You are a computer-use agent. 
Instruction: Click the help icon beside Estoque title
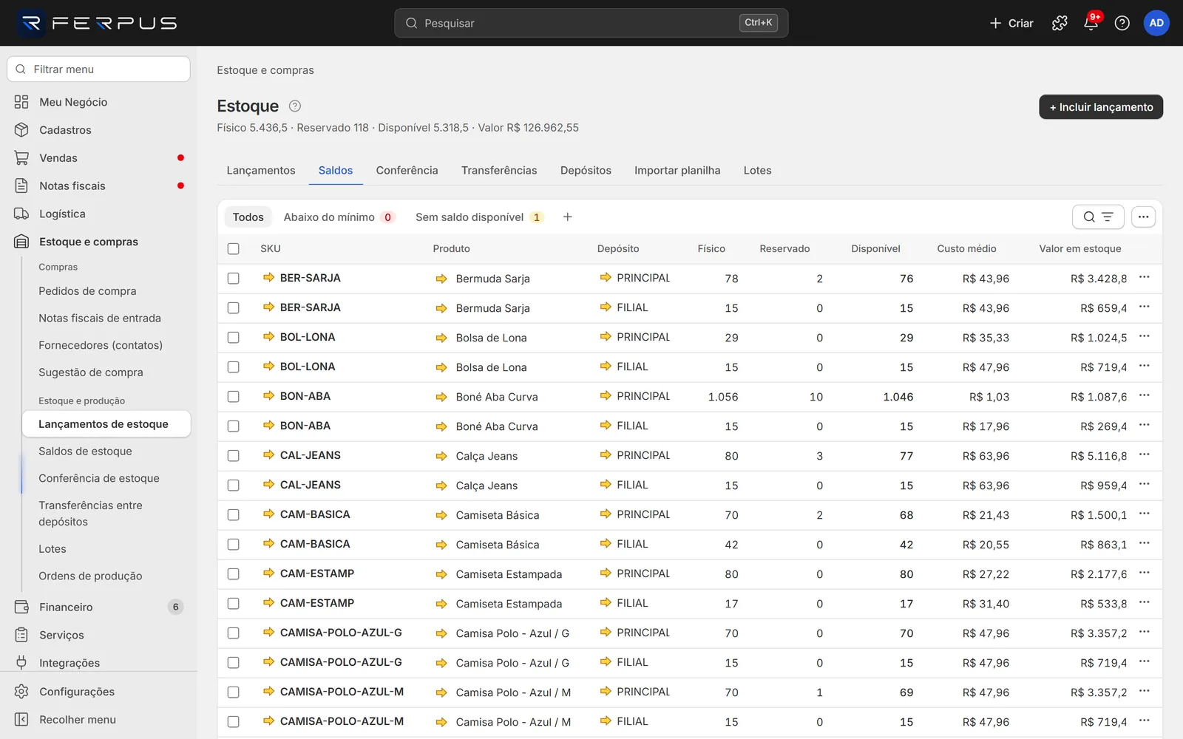pyautogui.click(x=294, y=106)
